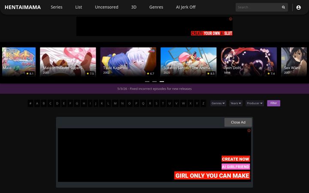This screenshot has width=309, height=193.
Task: Expand the Producer dropdown
Action: click(x=254, y=103)
